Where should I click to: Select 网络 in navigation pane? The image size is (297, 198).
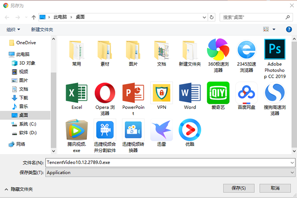pyautogui.click(x=17, y=144)
